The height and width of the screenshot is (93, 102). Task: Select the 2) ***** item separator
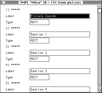(13, 28)
